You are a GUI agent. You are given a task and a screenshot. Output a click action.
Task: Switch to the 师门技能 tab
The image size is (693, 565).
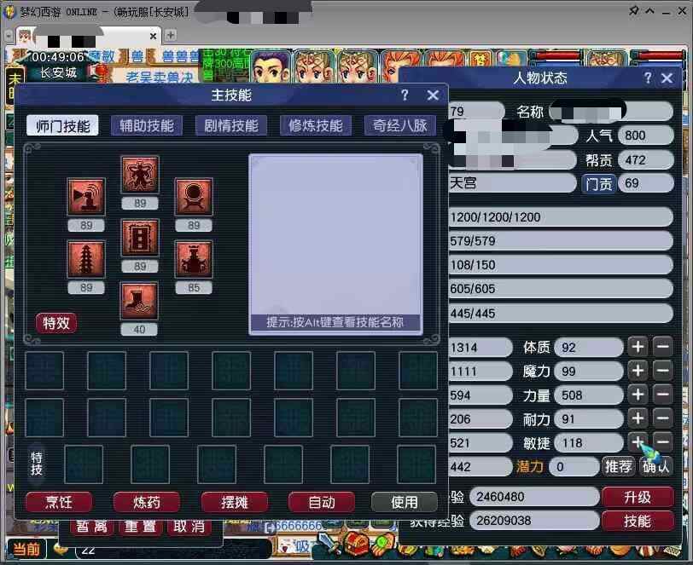pos(62,126)
